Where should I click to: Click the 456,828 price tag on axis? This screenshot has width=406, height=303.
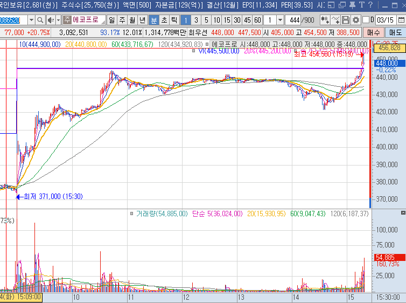(389, 47)
